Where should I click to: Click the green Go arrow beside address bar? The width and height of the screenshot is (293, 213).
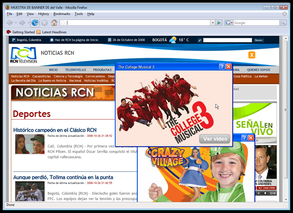[x=219, y=23]
